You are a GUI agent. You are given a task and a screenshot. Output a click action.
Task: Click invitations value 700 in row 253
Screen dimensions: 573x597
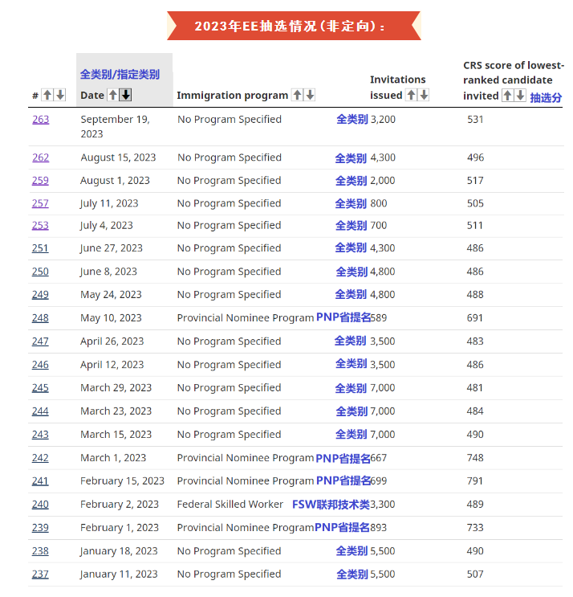tap(379, 226)
